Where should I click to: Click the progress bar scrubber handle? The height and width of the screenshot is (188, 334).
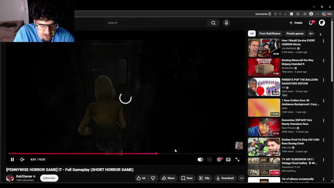click(156, 154)
